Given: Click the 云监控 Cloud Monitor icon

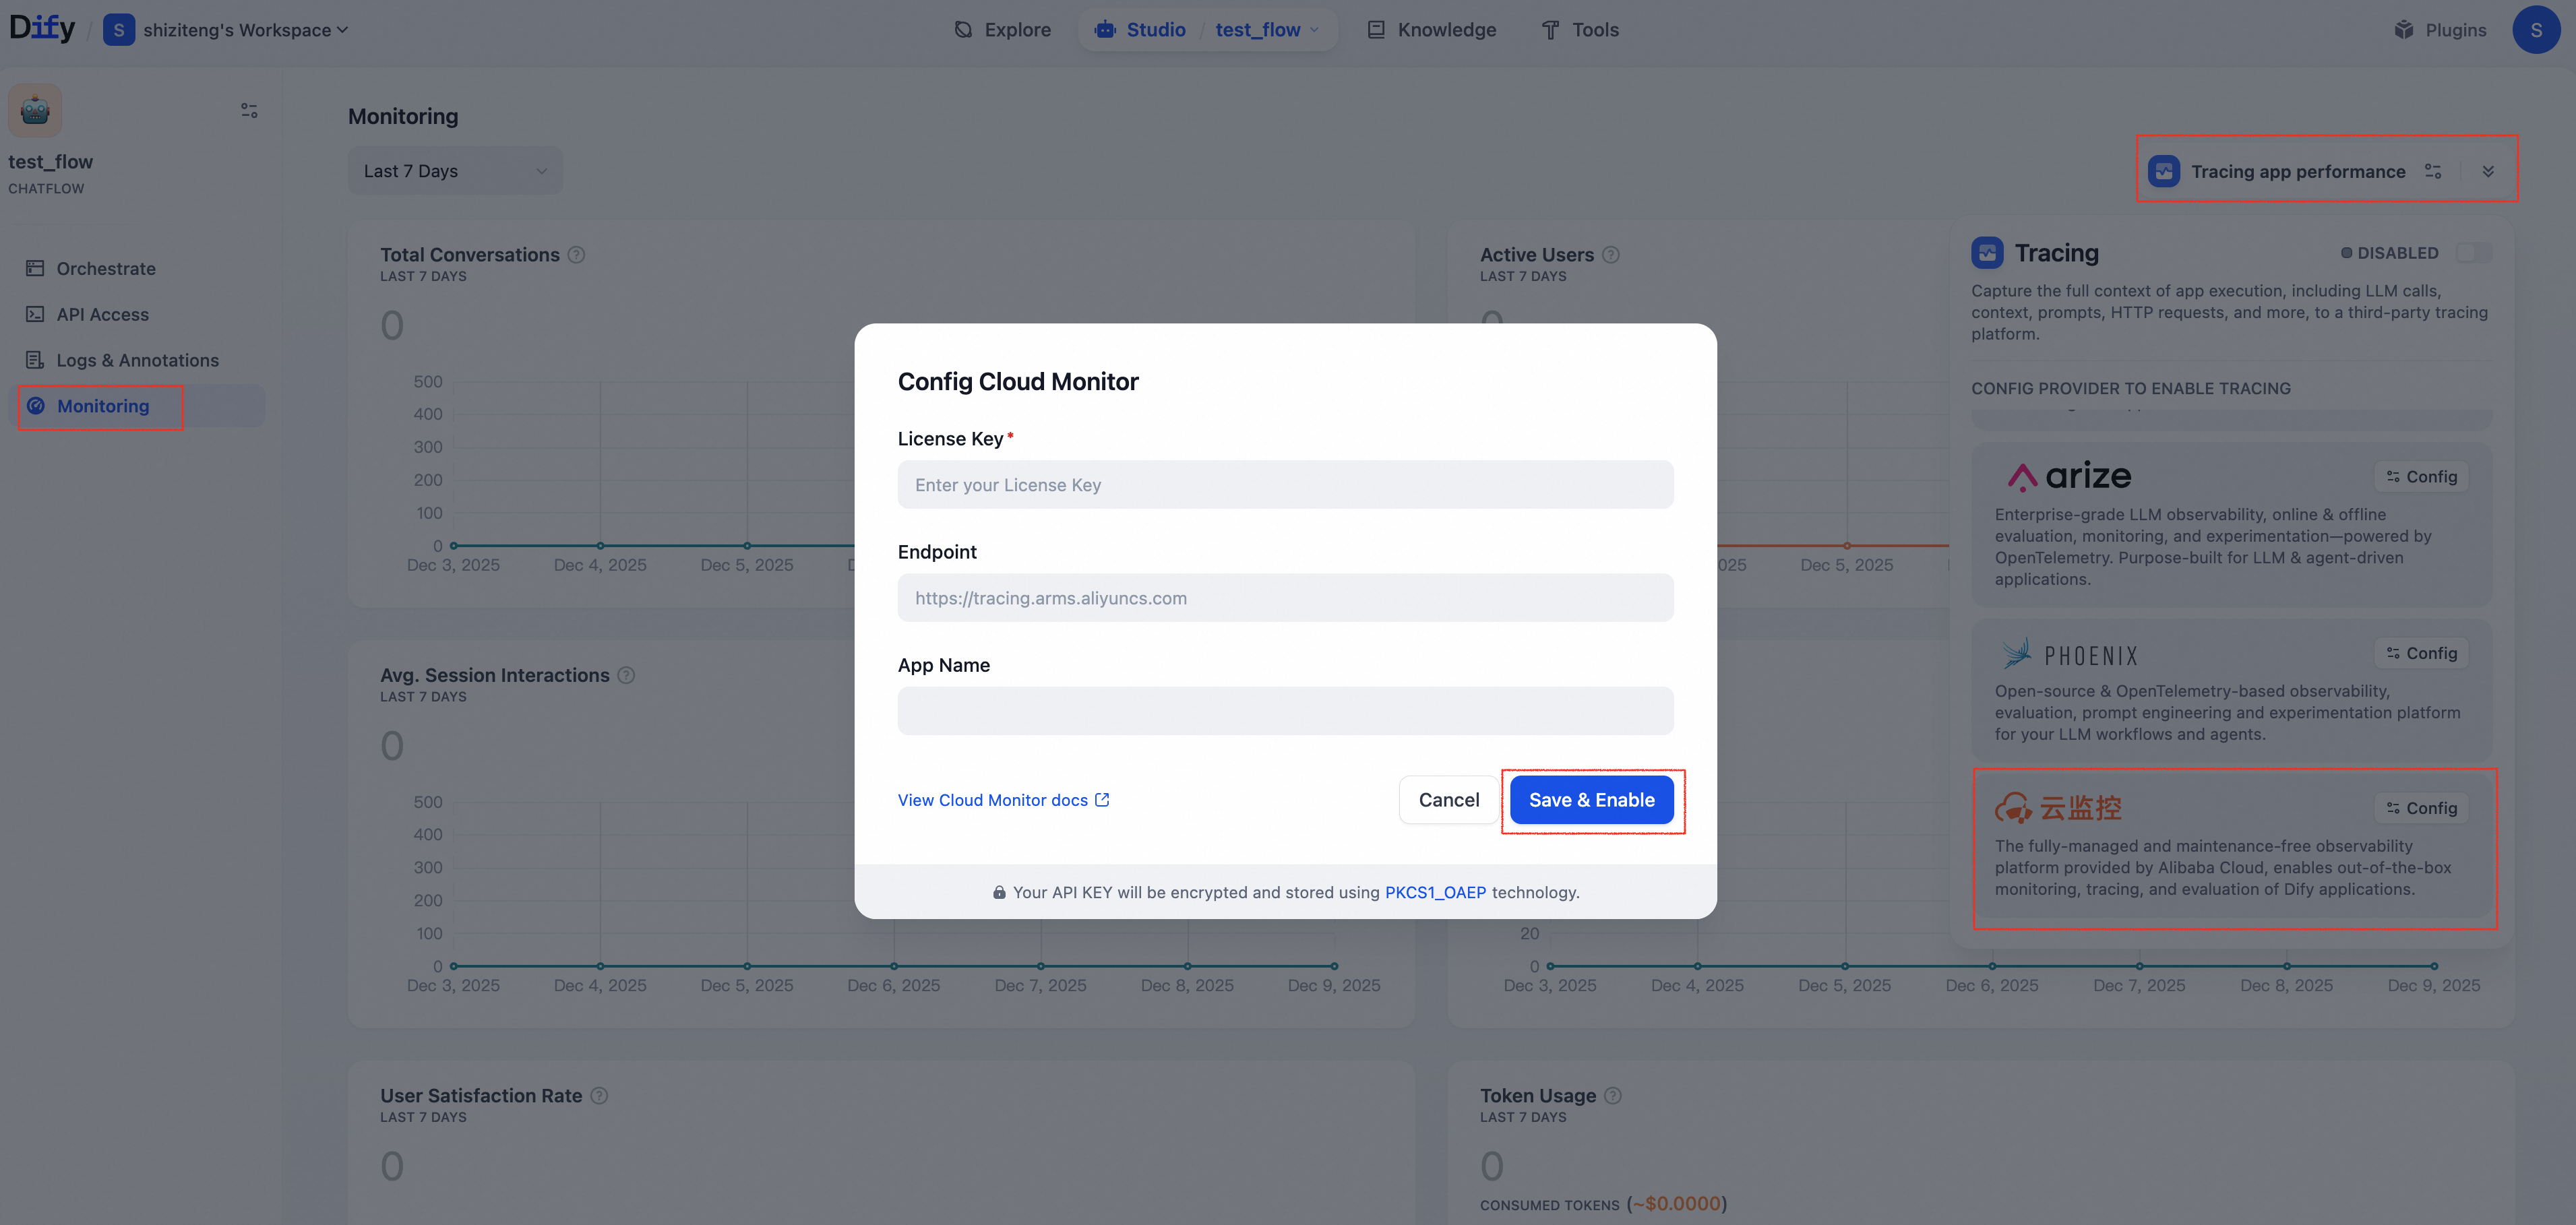Looking at the screenshot, I should point(2014,808).
